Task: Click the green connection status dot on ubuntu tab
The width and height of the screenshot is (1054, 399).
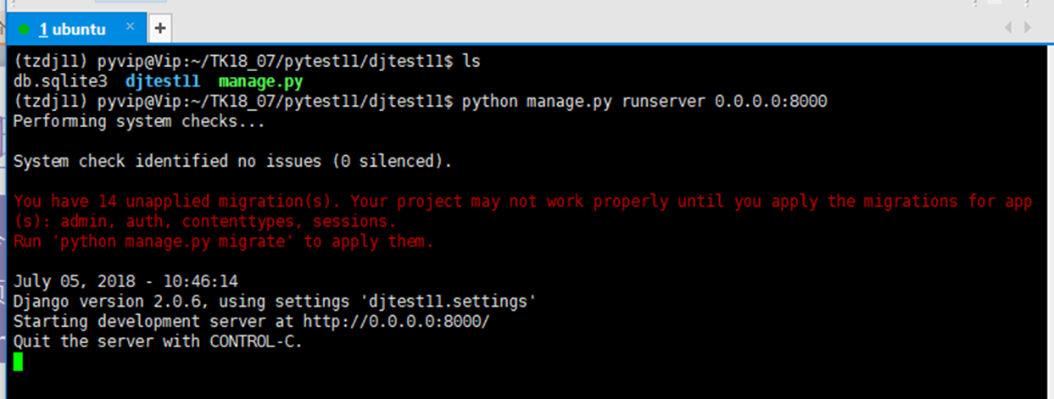Action: (24, 30)
